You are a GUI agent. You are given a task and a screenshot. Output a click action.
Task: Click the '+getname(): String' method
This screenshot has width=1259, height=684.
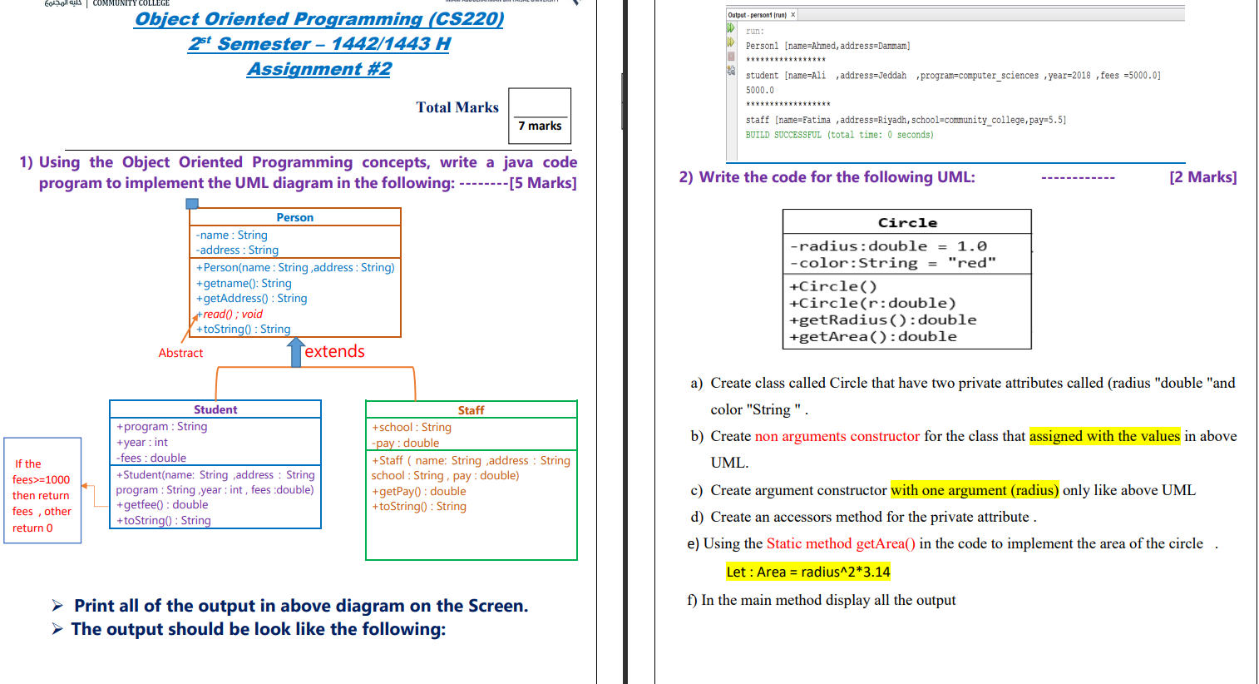[244, 284]
